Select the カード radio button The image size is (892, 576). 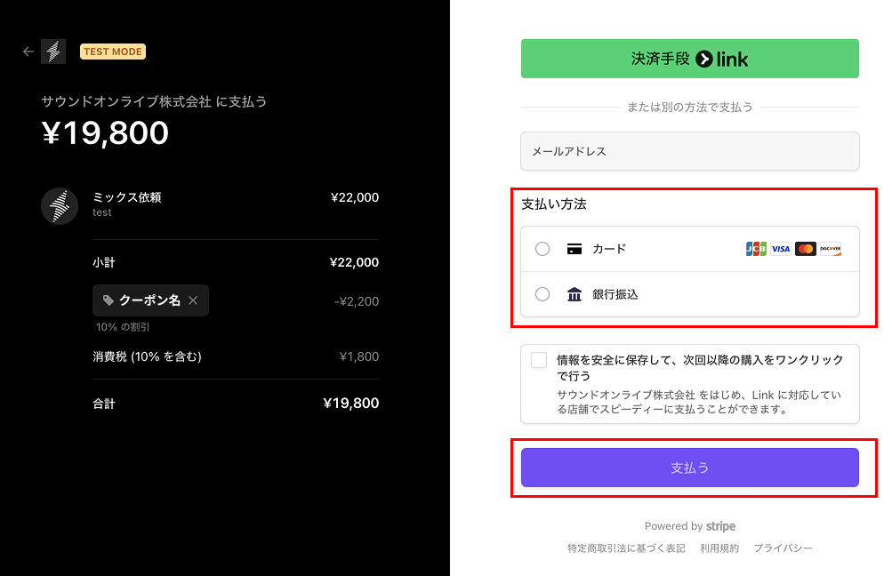click(x=542, y=249)
